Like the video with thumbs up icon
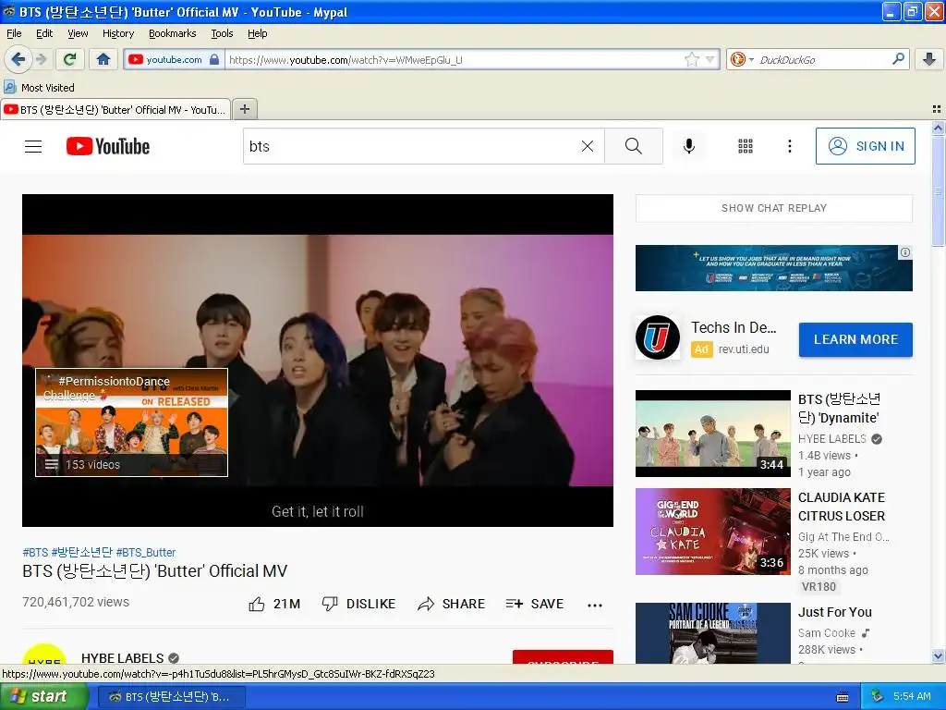The image size is (946, 710). [257, 604]
